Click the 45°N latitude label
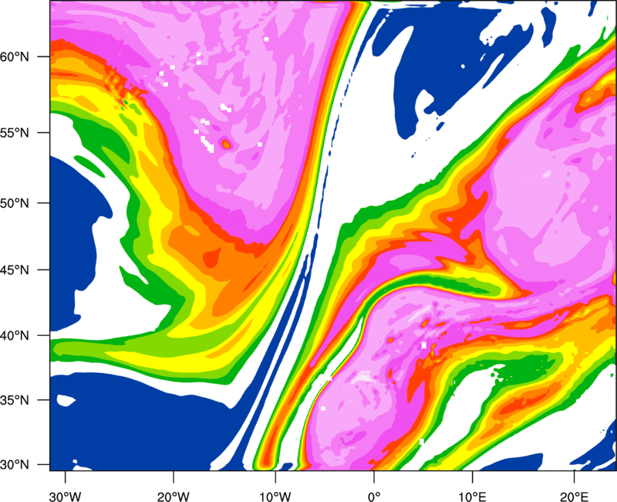This screenshot has width=617, height=502. (15, 270)
